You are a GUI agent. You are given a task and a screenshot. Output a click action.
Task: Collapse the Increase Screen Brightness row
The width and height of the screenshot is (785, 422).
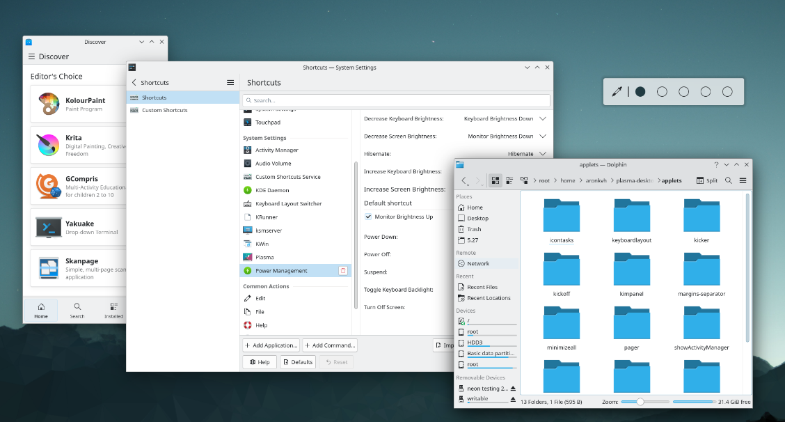tap(404, 189)
